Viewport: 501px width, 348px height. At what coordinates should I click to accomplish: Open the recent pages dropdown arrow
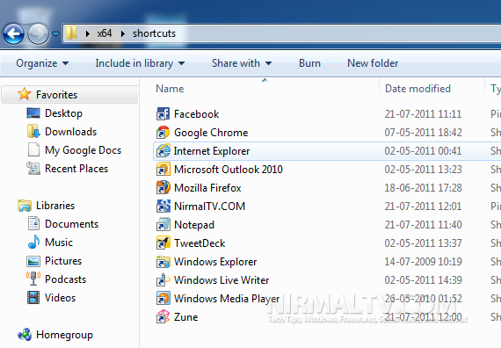coord(55,33)
